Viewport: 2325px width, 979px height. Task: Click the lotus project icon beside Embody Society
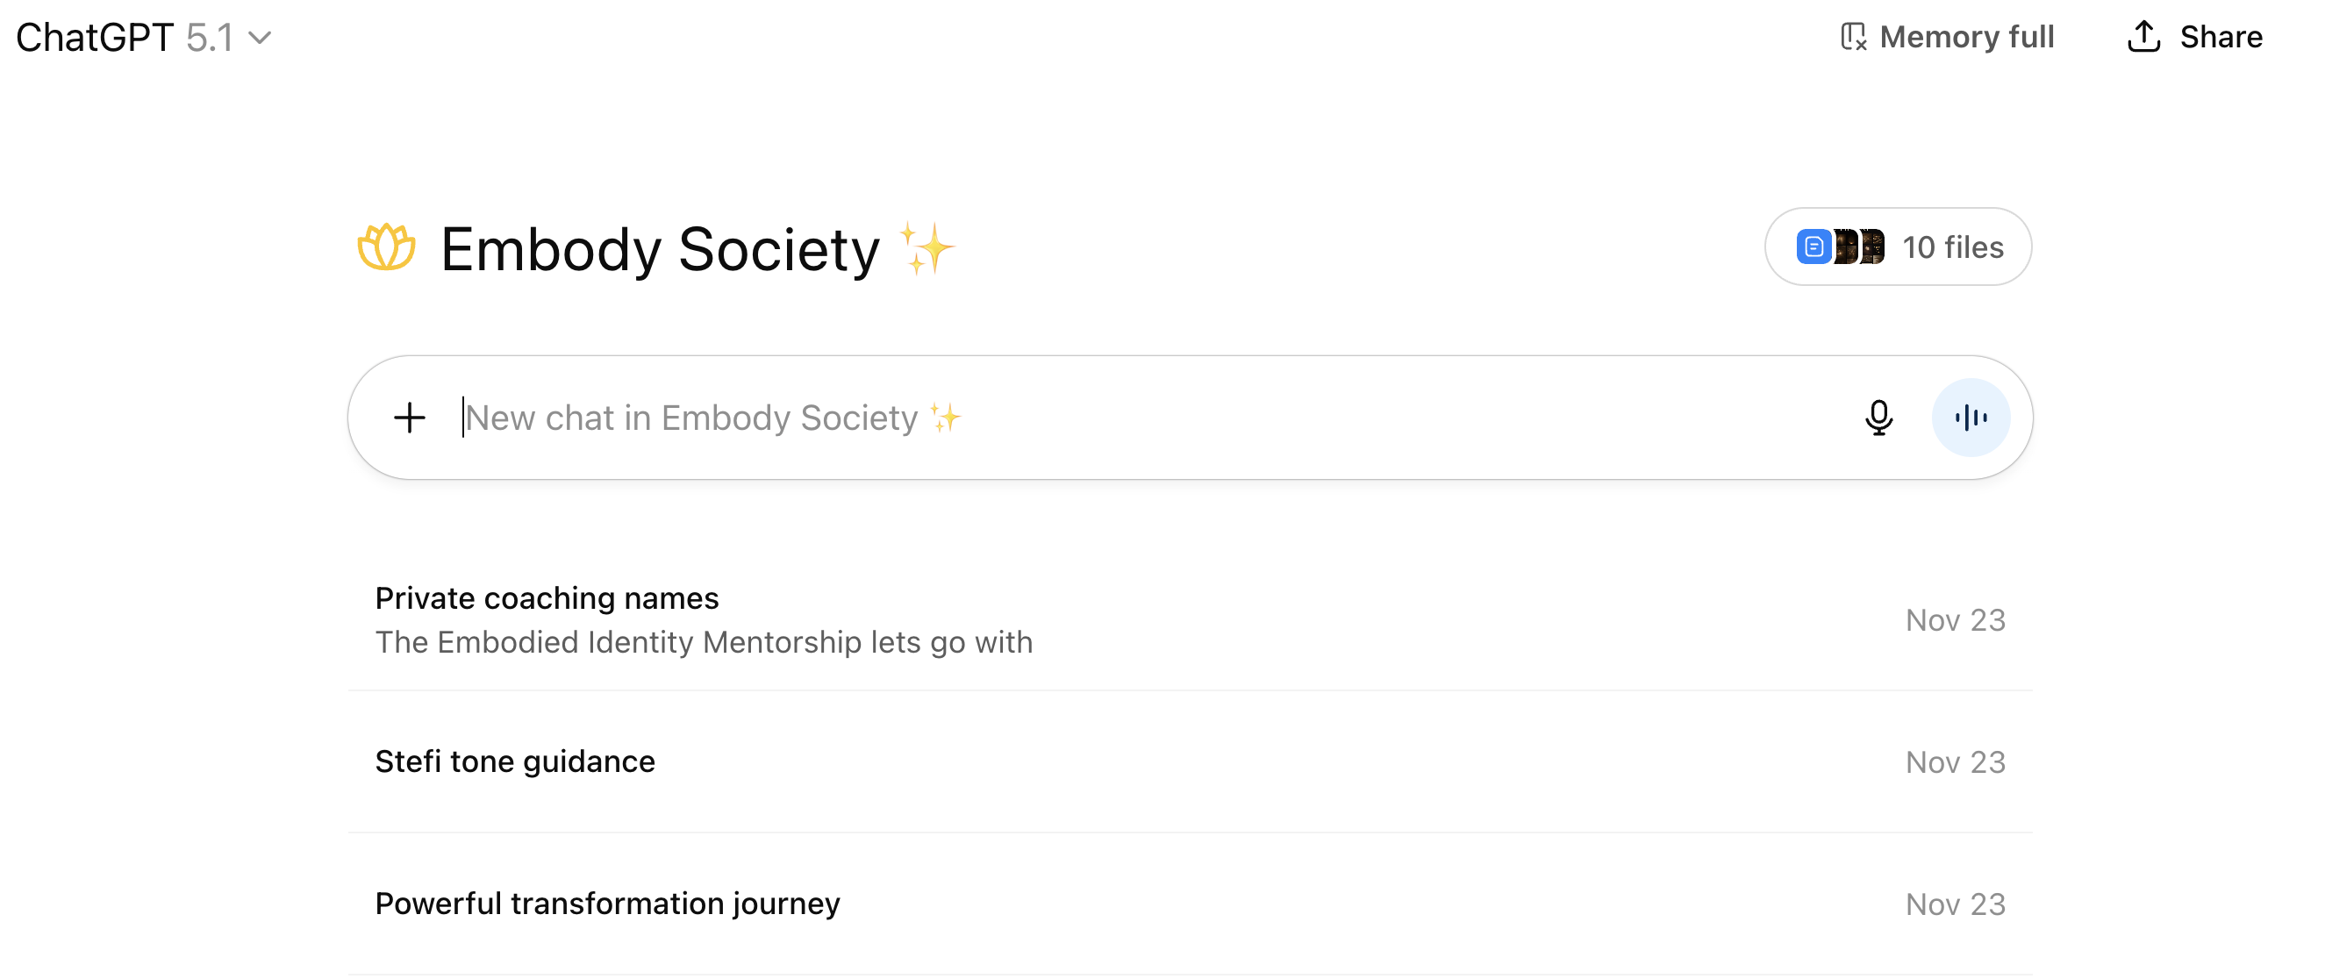pos(386,247)
